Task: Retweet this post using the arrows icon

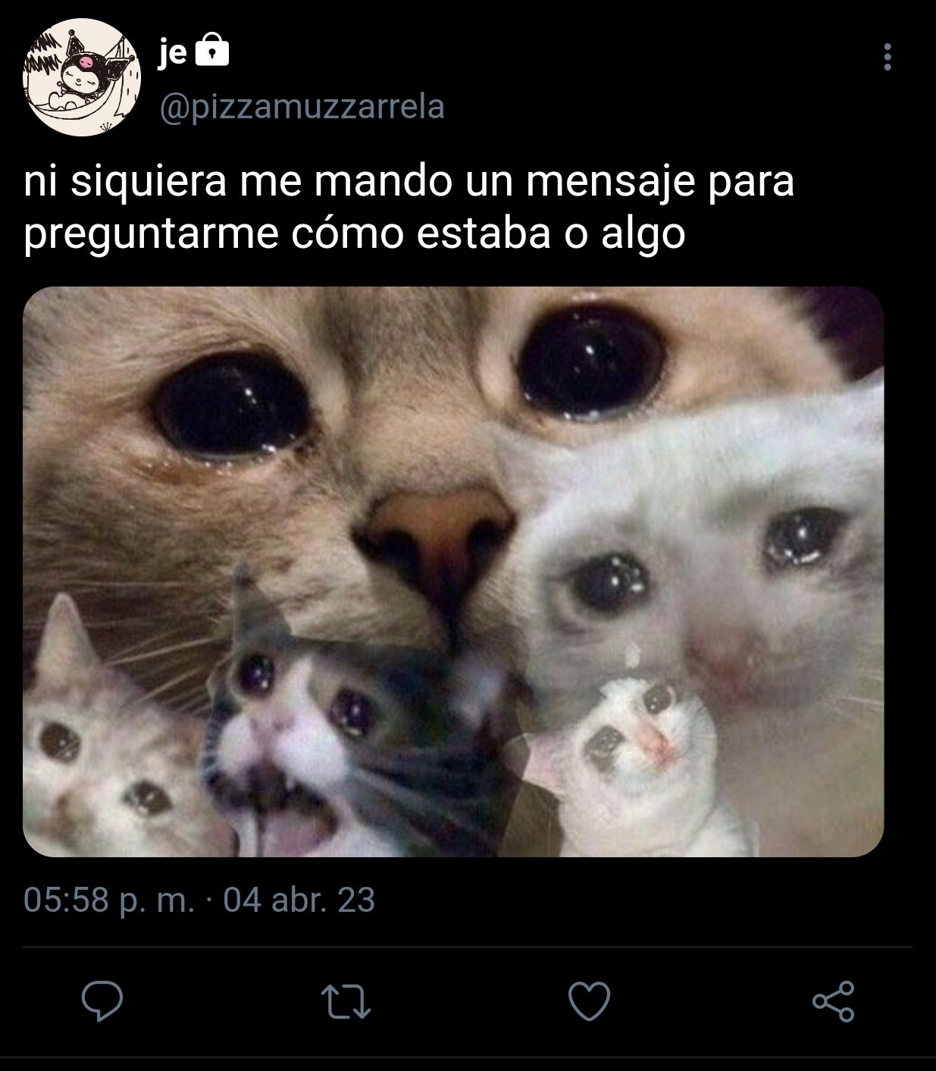Action: pyautogui.click(x=346, y=1001)
